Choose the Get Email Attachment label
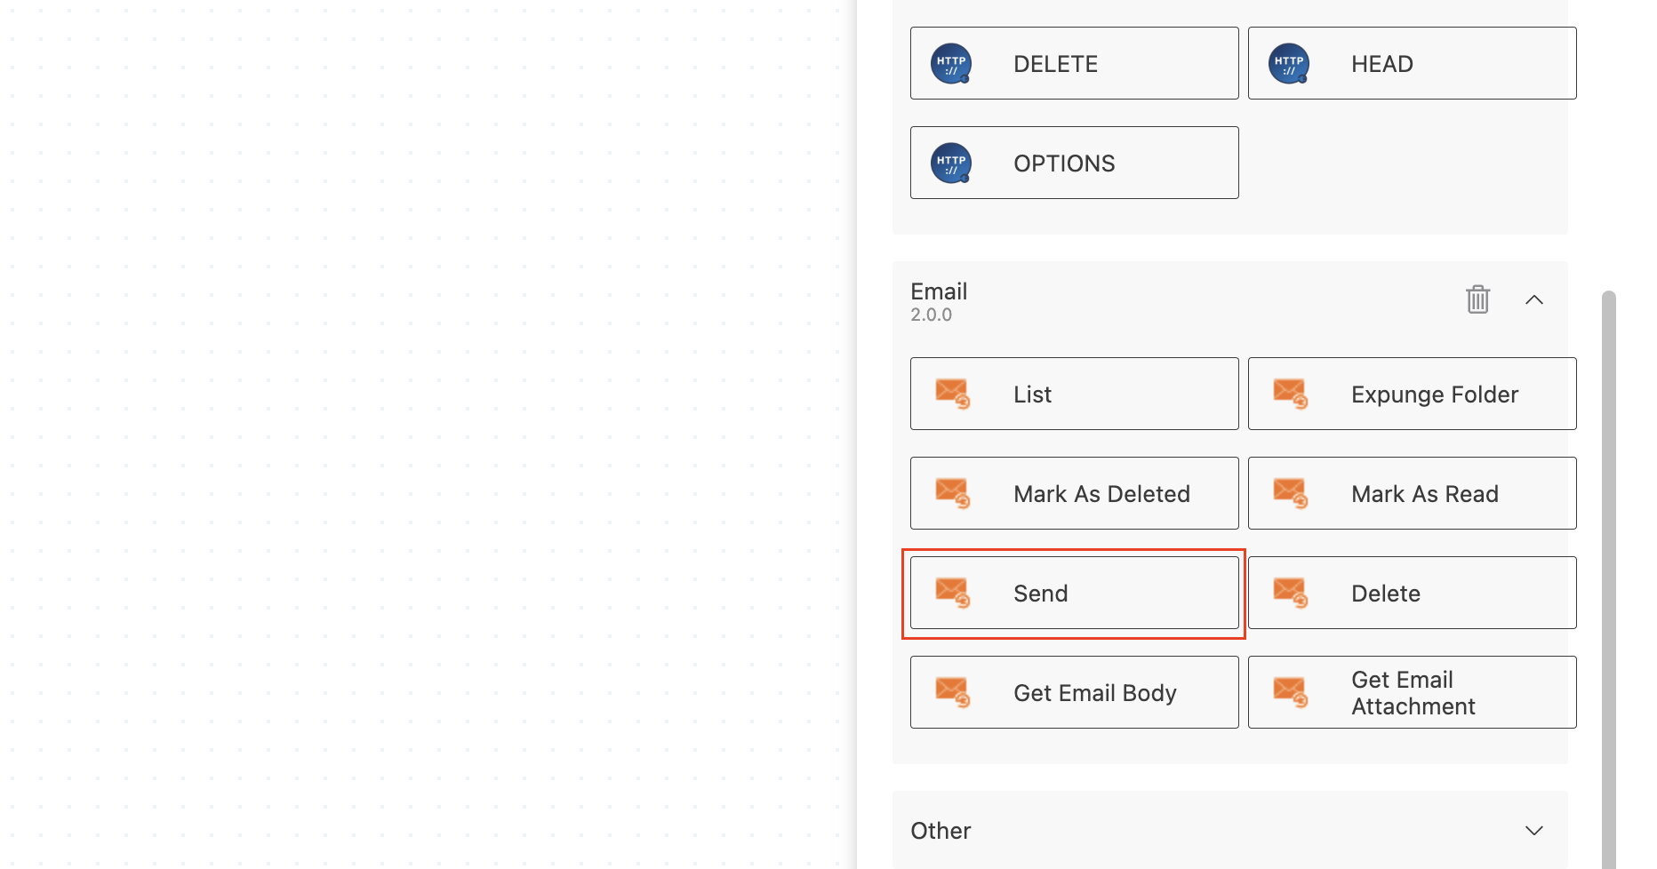 tap(1413, 693)
